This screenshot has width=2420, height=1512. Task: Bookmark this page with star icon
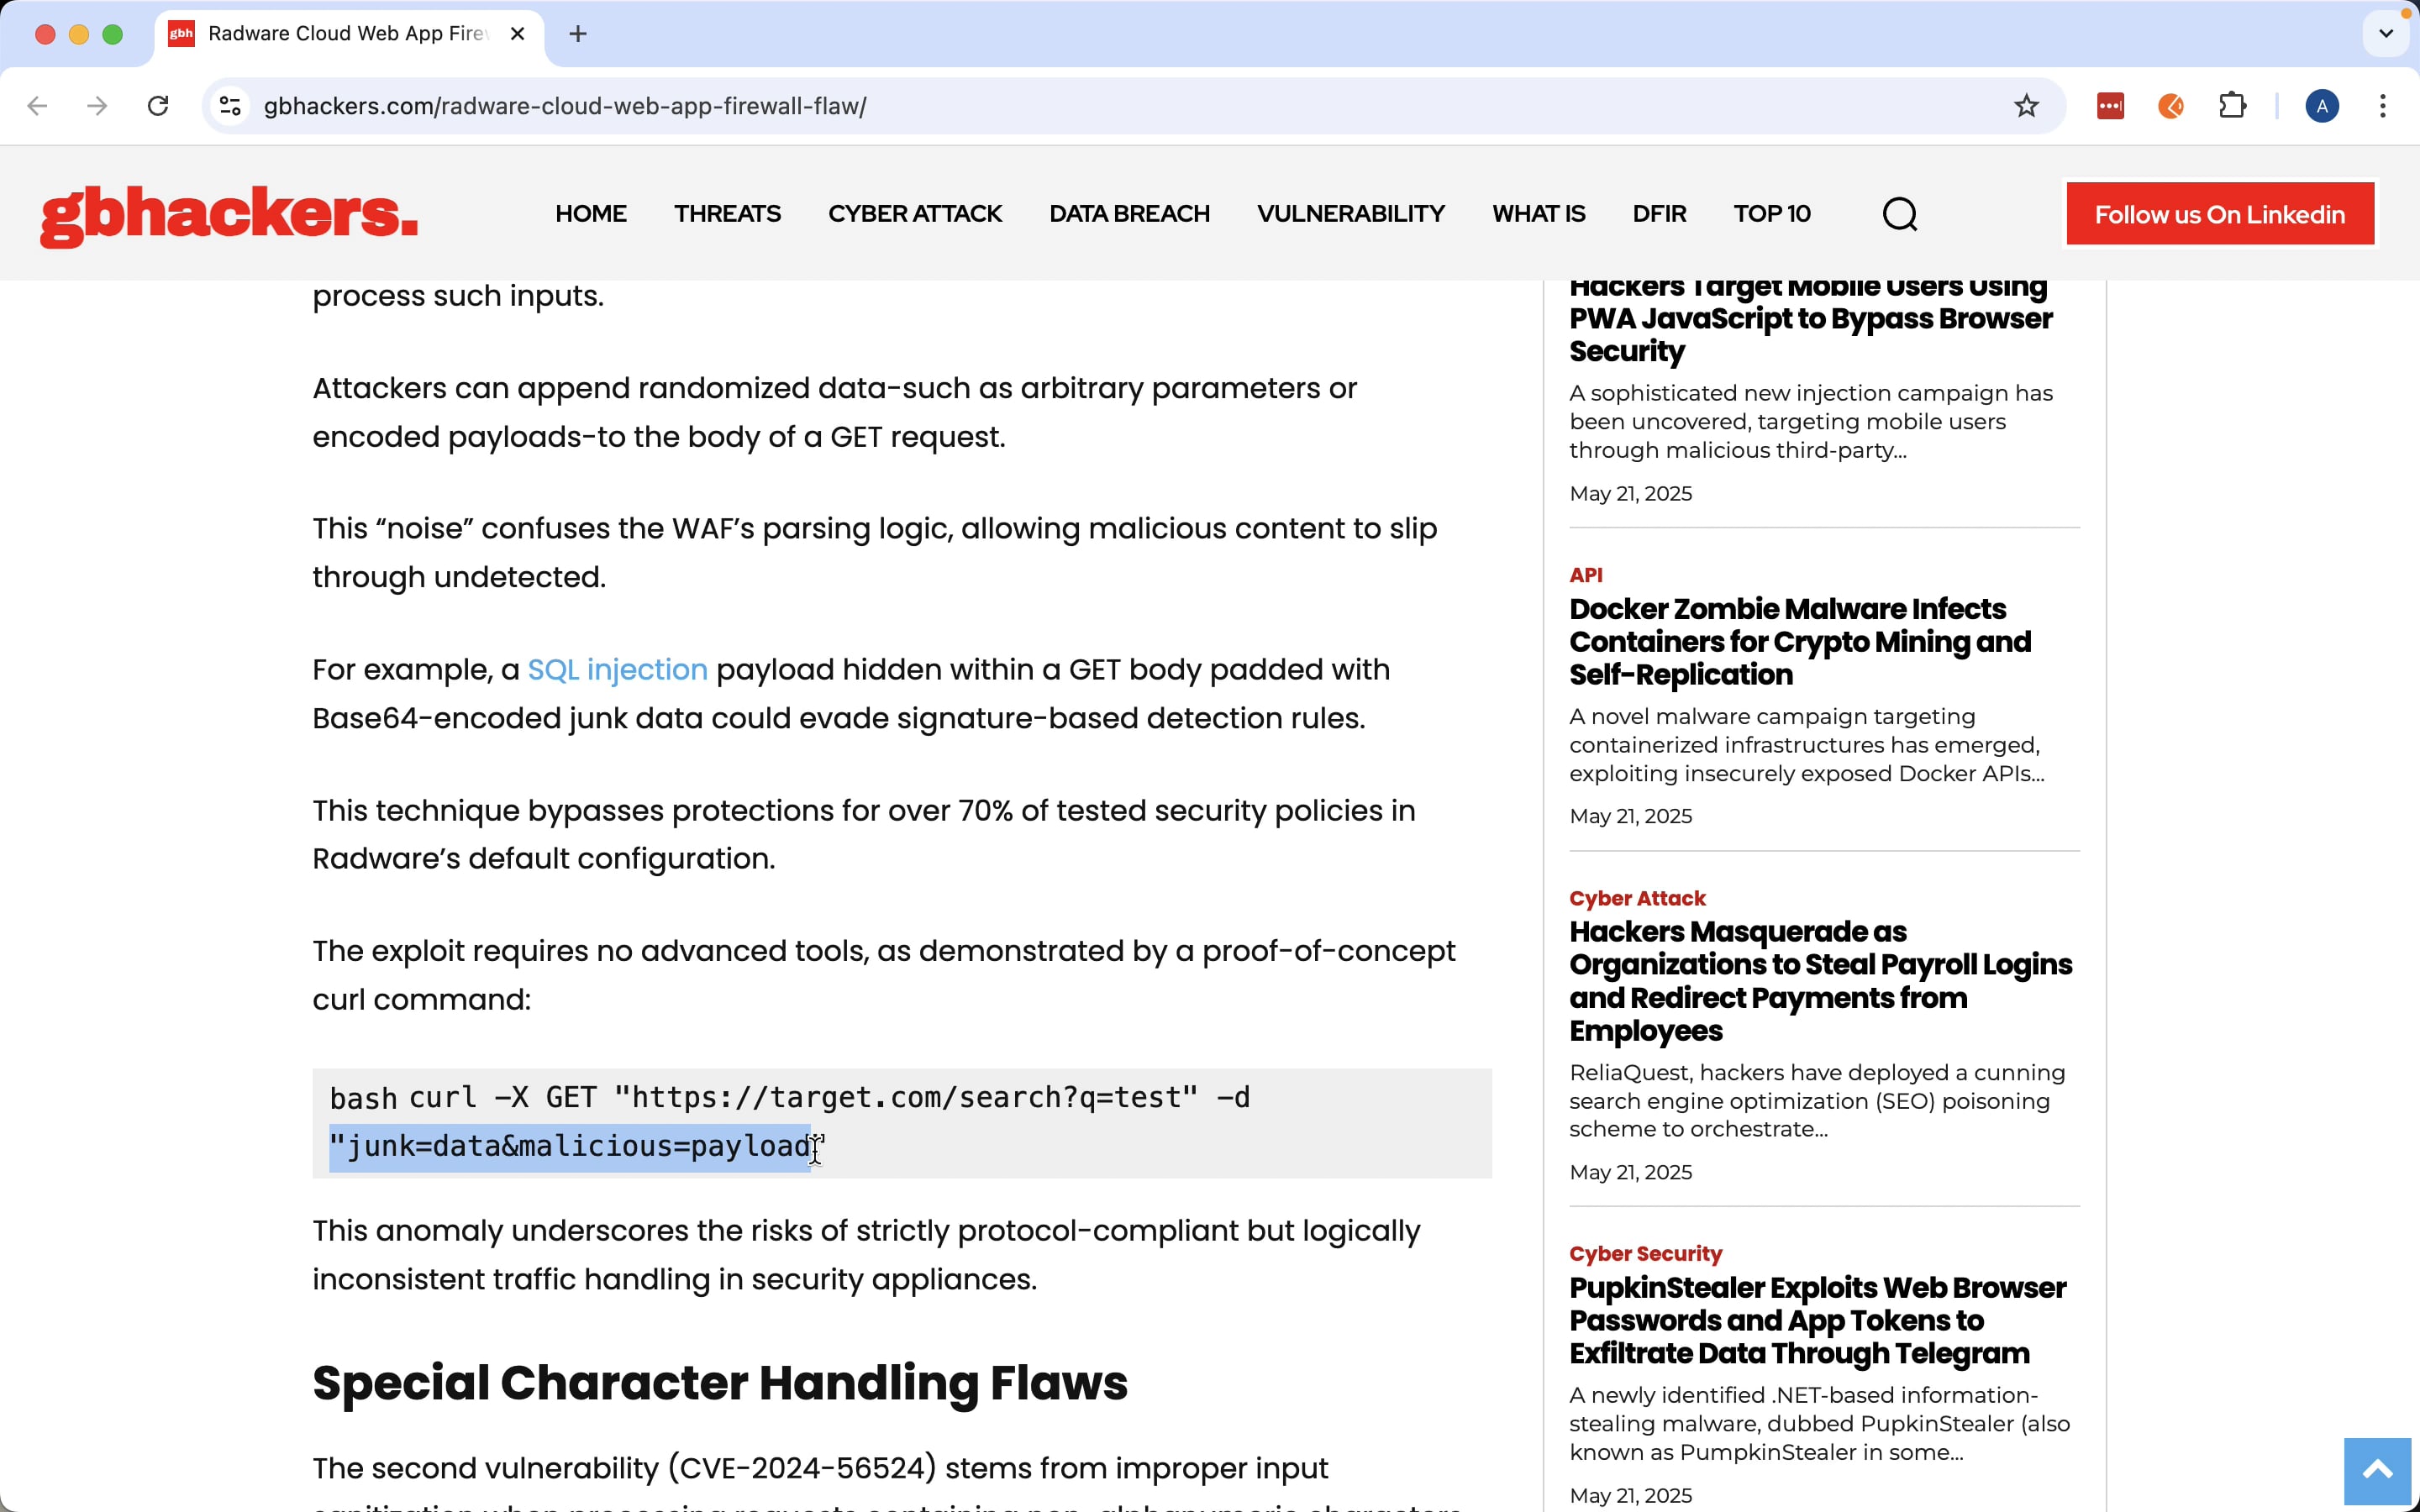(x=2026, y=106)
